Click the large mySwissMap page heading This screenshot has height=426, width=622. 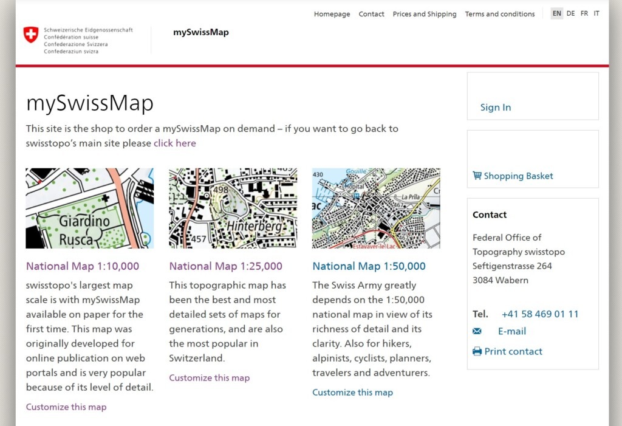(x=90, y=103)
